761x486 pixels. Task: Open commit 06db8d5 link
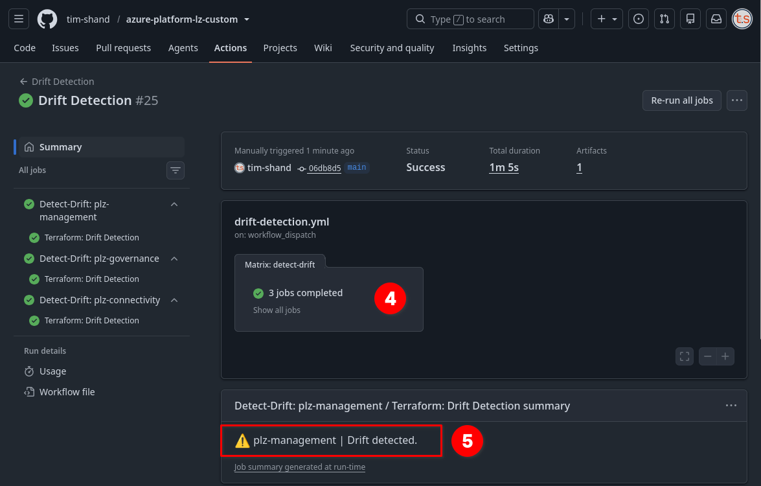click(324, 168)
